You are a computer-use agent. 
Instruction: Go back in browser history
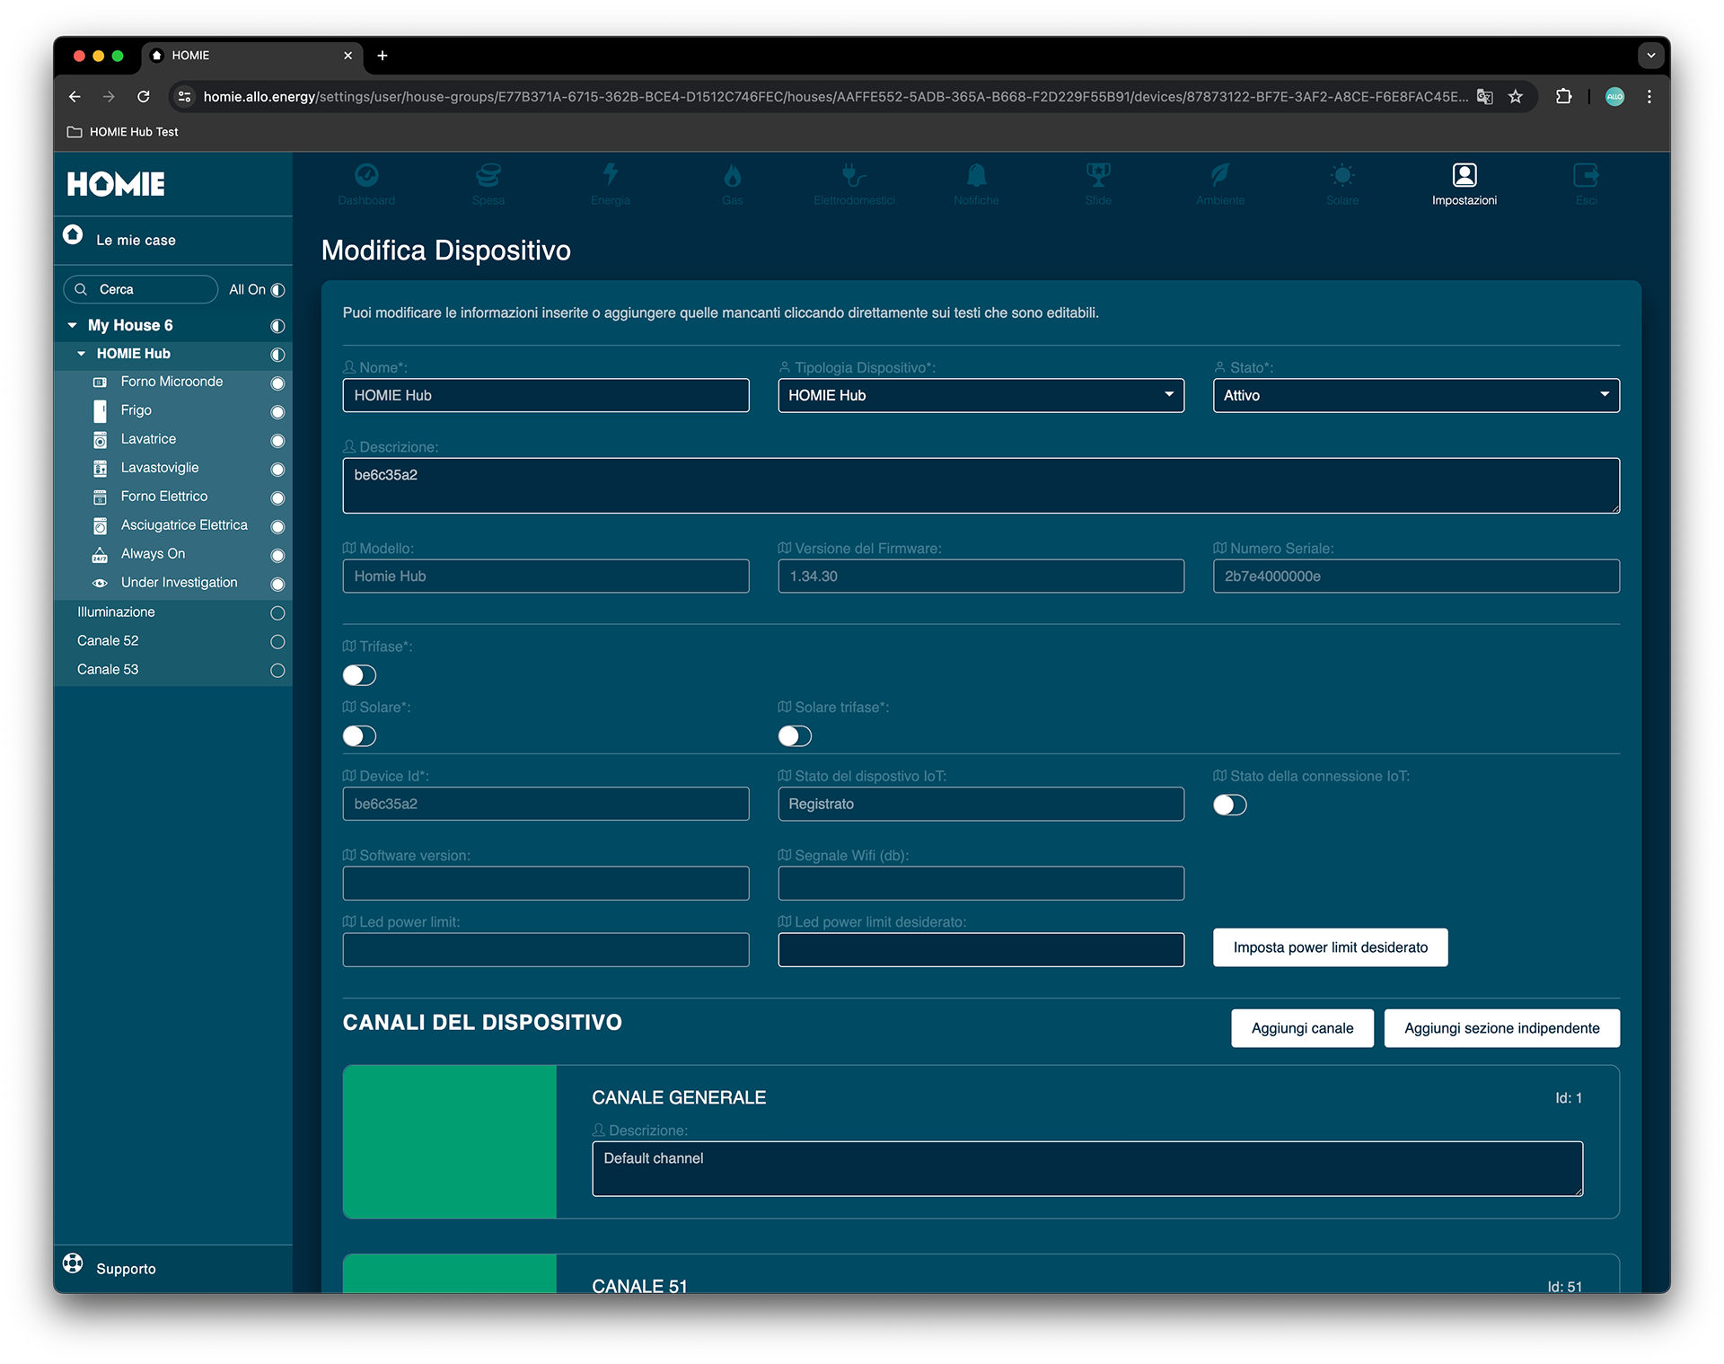(75, 96)
